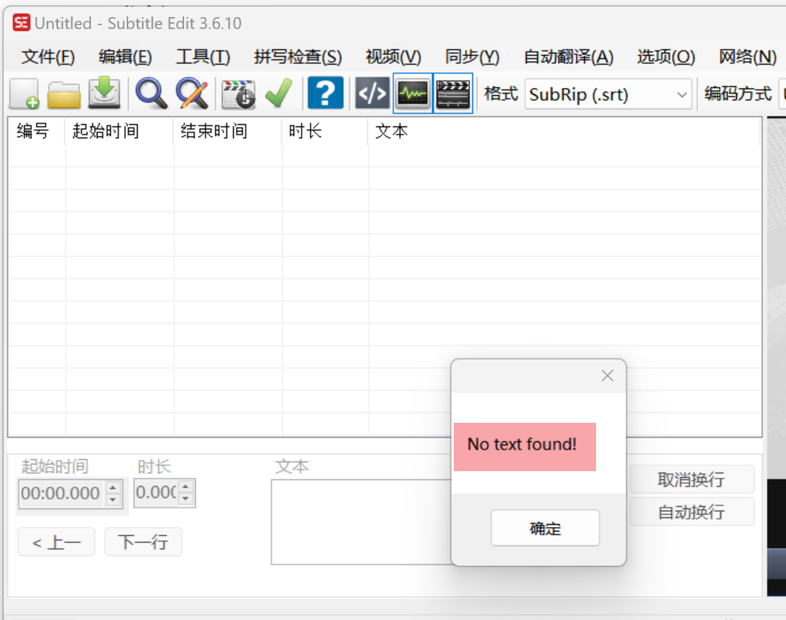The width and height of the screenshot is (786, 620).
Task: Open a subtitle file
Action: (x=63, y=94)
